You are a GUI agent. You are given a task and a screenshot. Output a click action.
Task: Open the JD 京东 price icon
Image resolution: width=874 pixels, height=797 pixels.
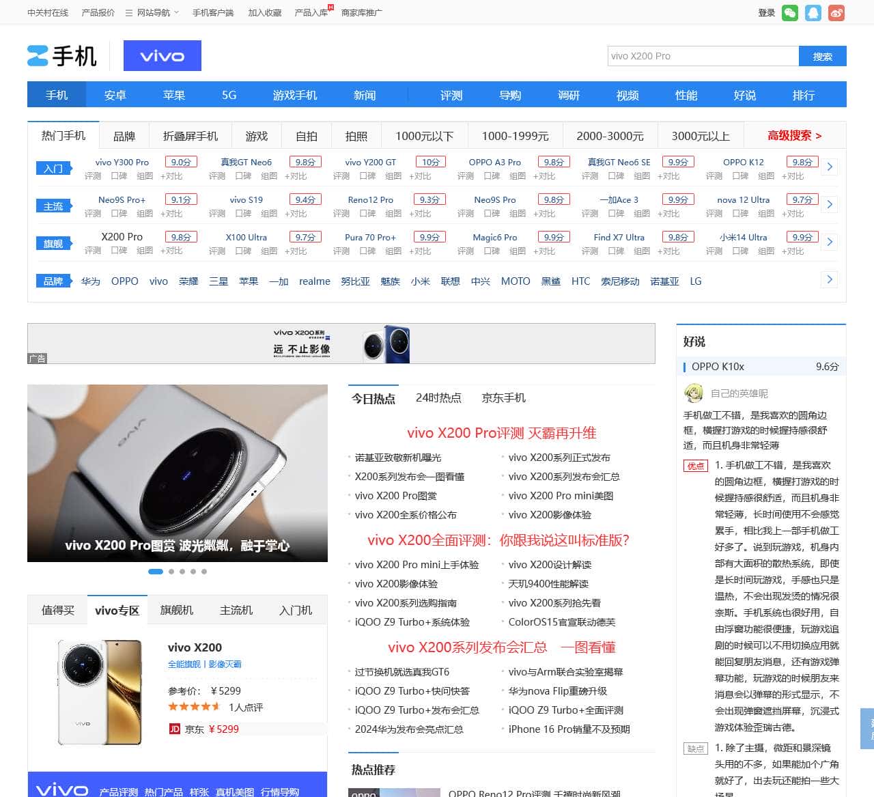(174, 729)
